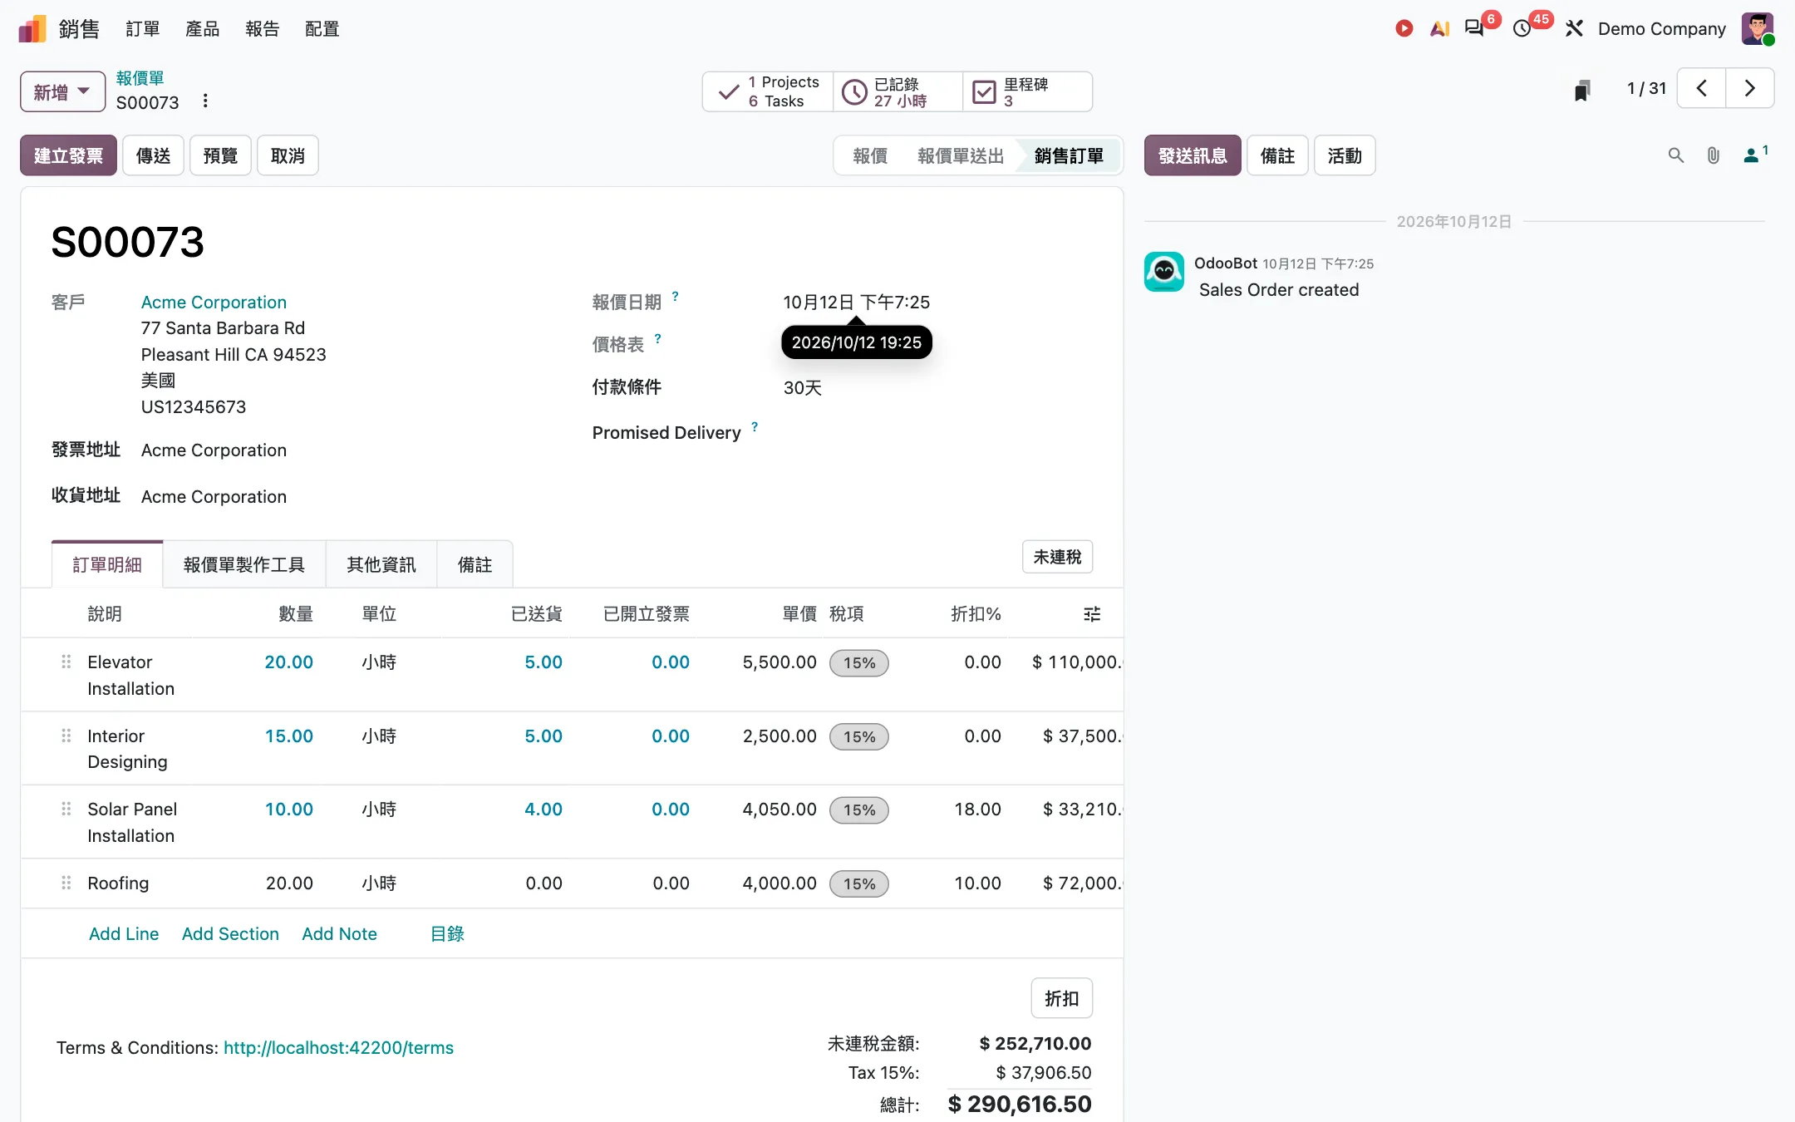Screen dimensions: 1795x1122
Task: Open the Sales app home icon
Action: (x=32, y=29)
